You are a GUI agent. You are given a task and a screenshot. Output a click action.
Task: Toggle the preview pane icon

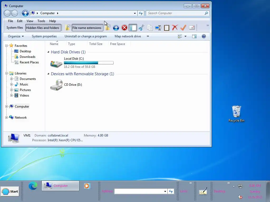click(x=194, y=36)
